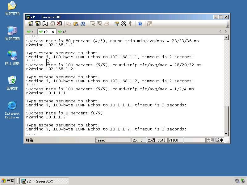
Task: Click the 'r2#ping 192.168.1.1' line
Action: [50, 45]
